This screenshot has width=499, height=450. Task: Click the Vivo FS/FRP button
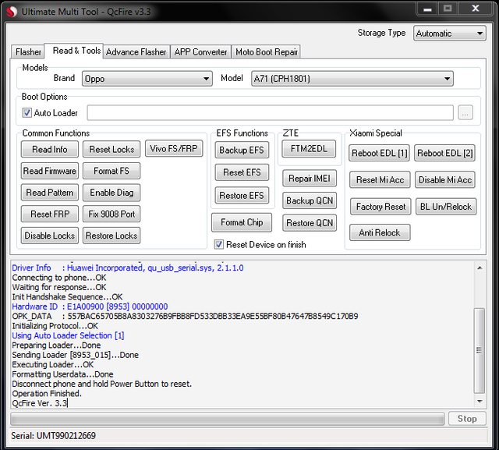coord(174,149)
